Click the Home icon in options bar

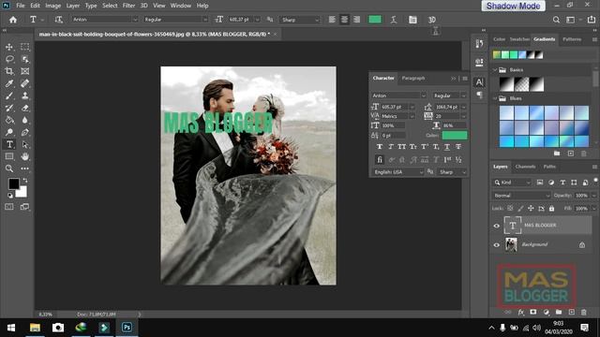[13, 20]
